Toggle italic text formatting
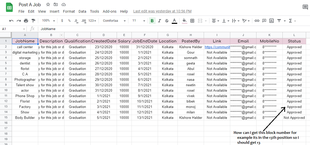The height and width of the screenshot is (145, 310). coord(160,21)
